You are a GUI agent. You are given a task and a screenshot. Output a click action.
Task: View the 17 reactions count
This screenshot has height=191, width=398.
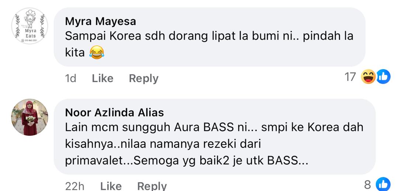350,77
